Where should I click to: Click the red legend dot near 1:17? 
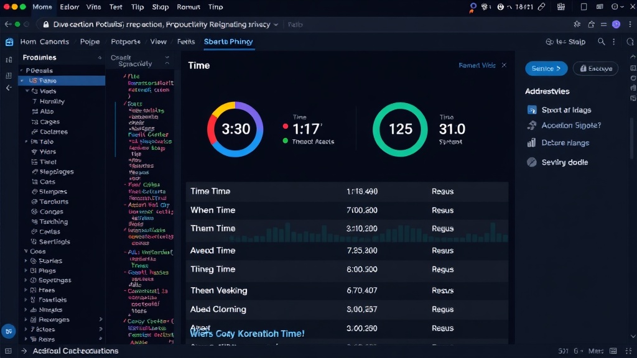(285, 126)
